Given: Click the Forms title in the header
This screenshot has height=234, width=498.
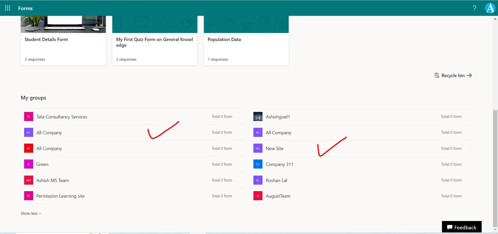Looking at the screenshot, I should click(x=25, y=8).
